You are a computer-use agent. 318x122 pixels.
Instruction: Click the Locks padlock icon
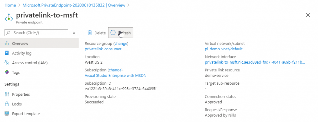coord(7,104)
